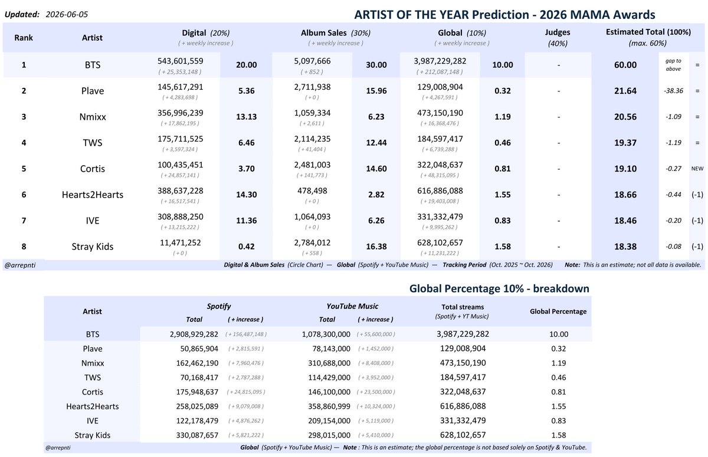Click the Spotify column header in breakdown

click(x=219, y=307)
